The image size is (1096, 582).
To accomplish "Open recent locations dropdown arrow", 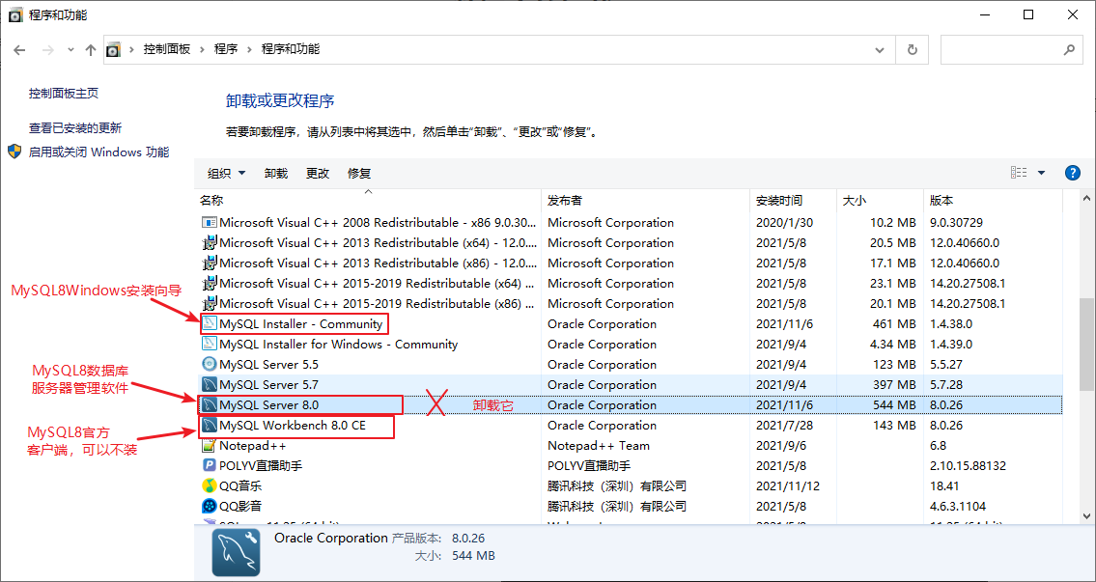I will point(70,49).
